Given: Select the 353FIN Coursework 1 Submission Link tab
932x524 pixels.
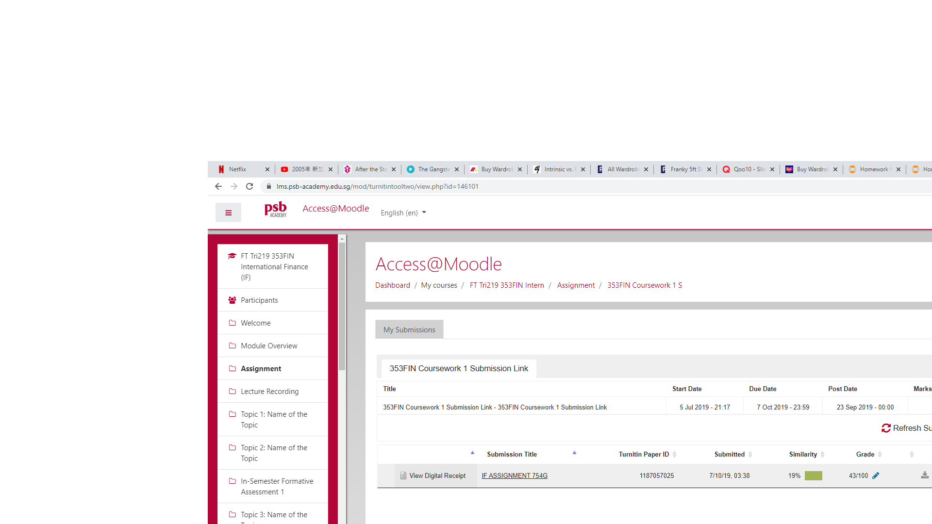Looking at the screenshot, I should pyautogui.click(x=459, y=368).
